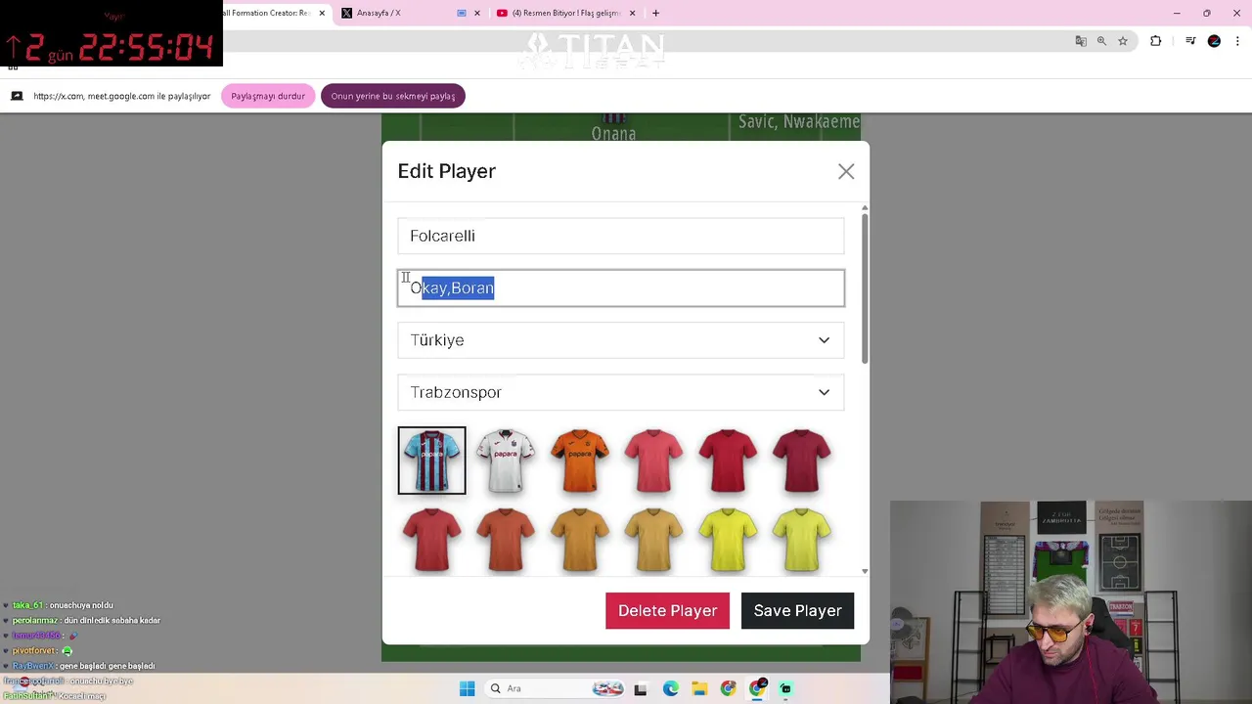The width and height of the screenshot is (1252, 704).
Task: Launch Microsoft Edge from the taskbar
Action: click(x=670, y=688)
